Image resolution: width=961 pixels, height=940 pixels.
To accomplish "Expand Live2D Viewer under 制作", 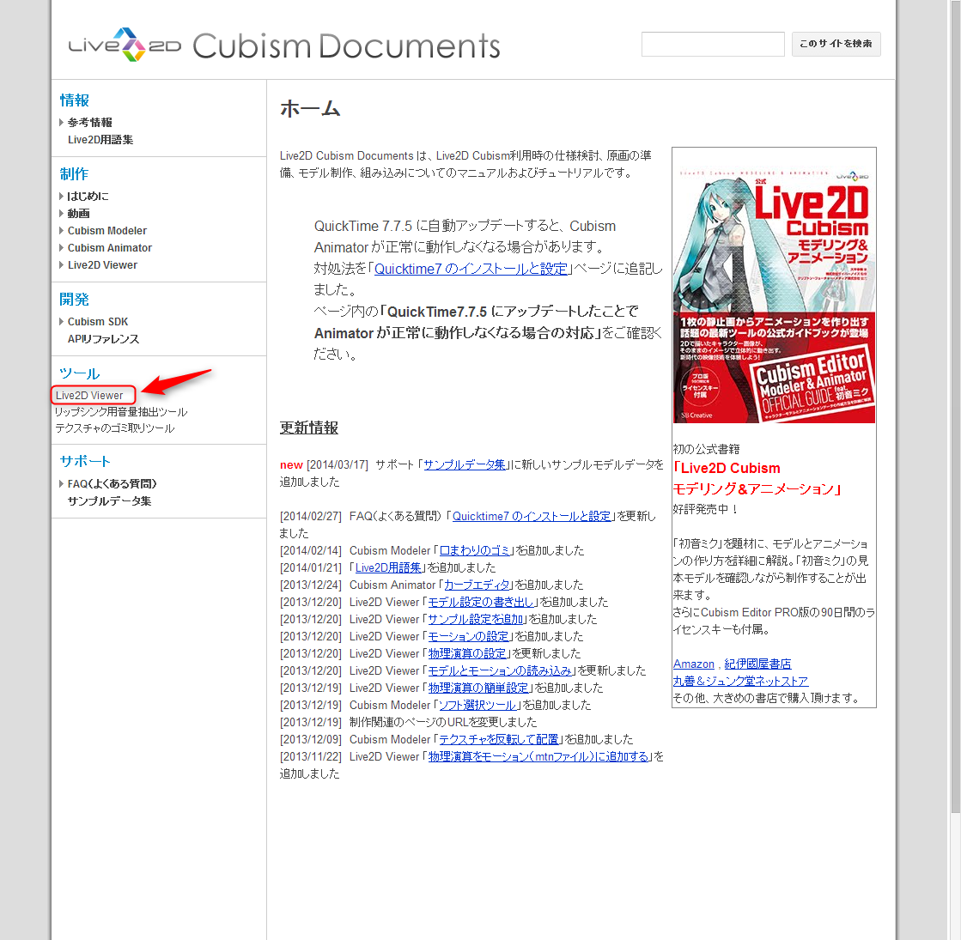I will 61,264.
